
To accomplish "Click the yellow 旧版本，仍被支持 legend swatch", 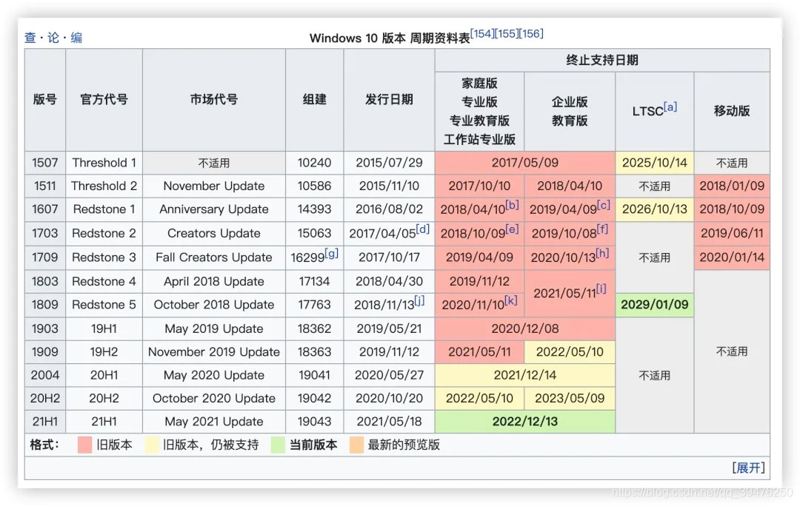I will tap(152, 445).
